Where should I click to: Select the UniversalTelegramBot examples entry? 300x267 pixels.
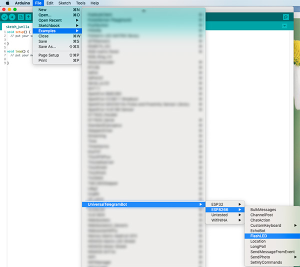143,204
